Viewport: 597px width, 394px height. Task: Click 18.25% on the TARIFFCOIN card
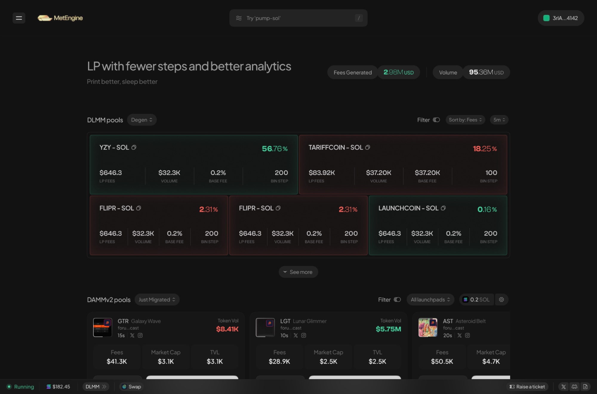tap(485, 149)
